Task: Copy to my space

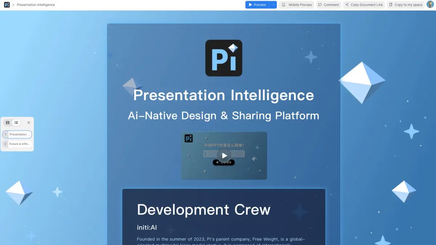Action: point(405,5)
